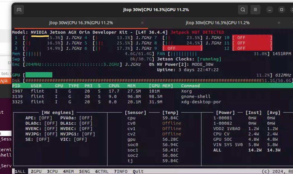This screenshot has height=174, width=293.
Task: Select the Xorg process row
Action: pos(152,91)
